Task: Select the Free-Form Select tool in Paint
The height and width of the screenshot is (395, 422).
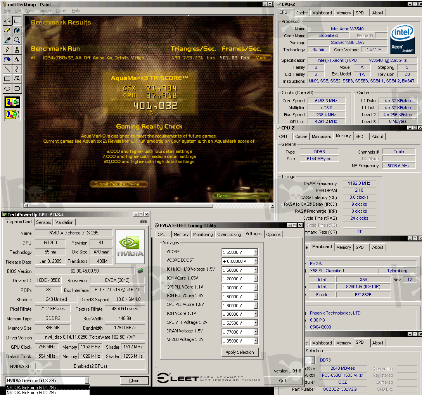Action: [7, 21]
